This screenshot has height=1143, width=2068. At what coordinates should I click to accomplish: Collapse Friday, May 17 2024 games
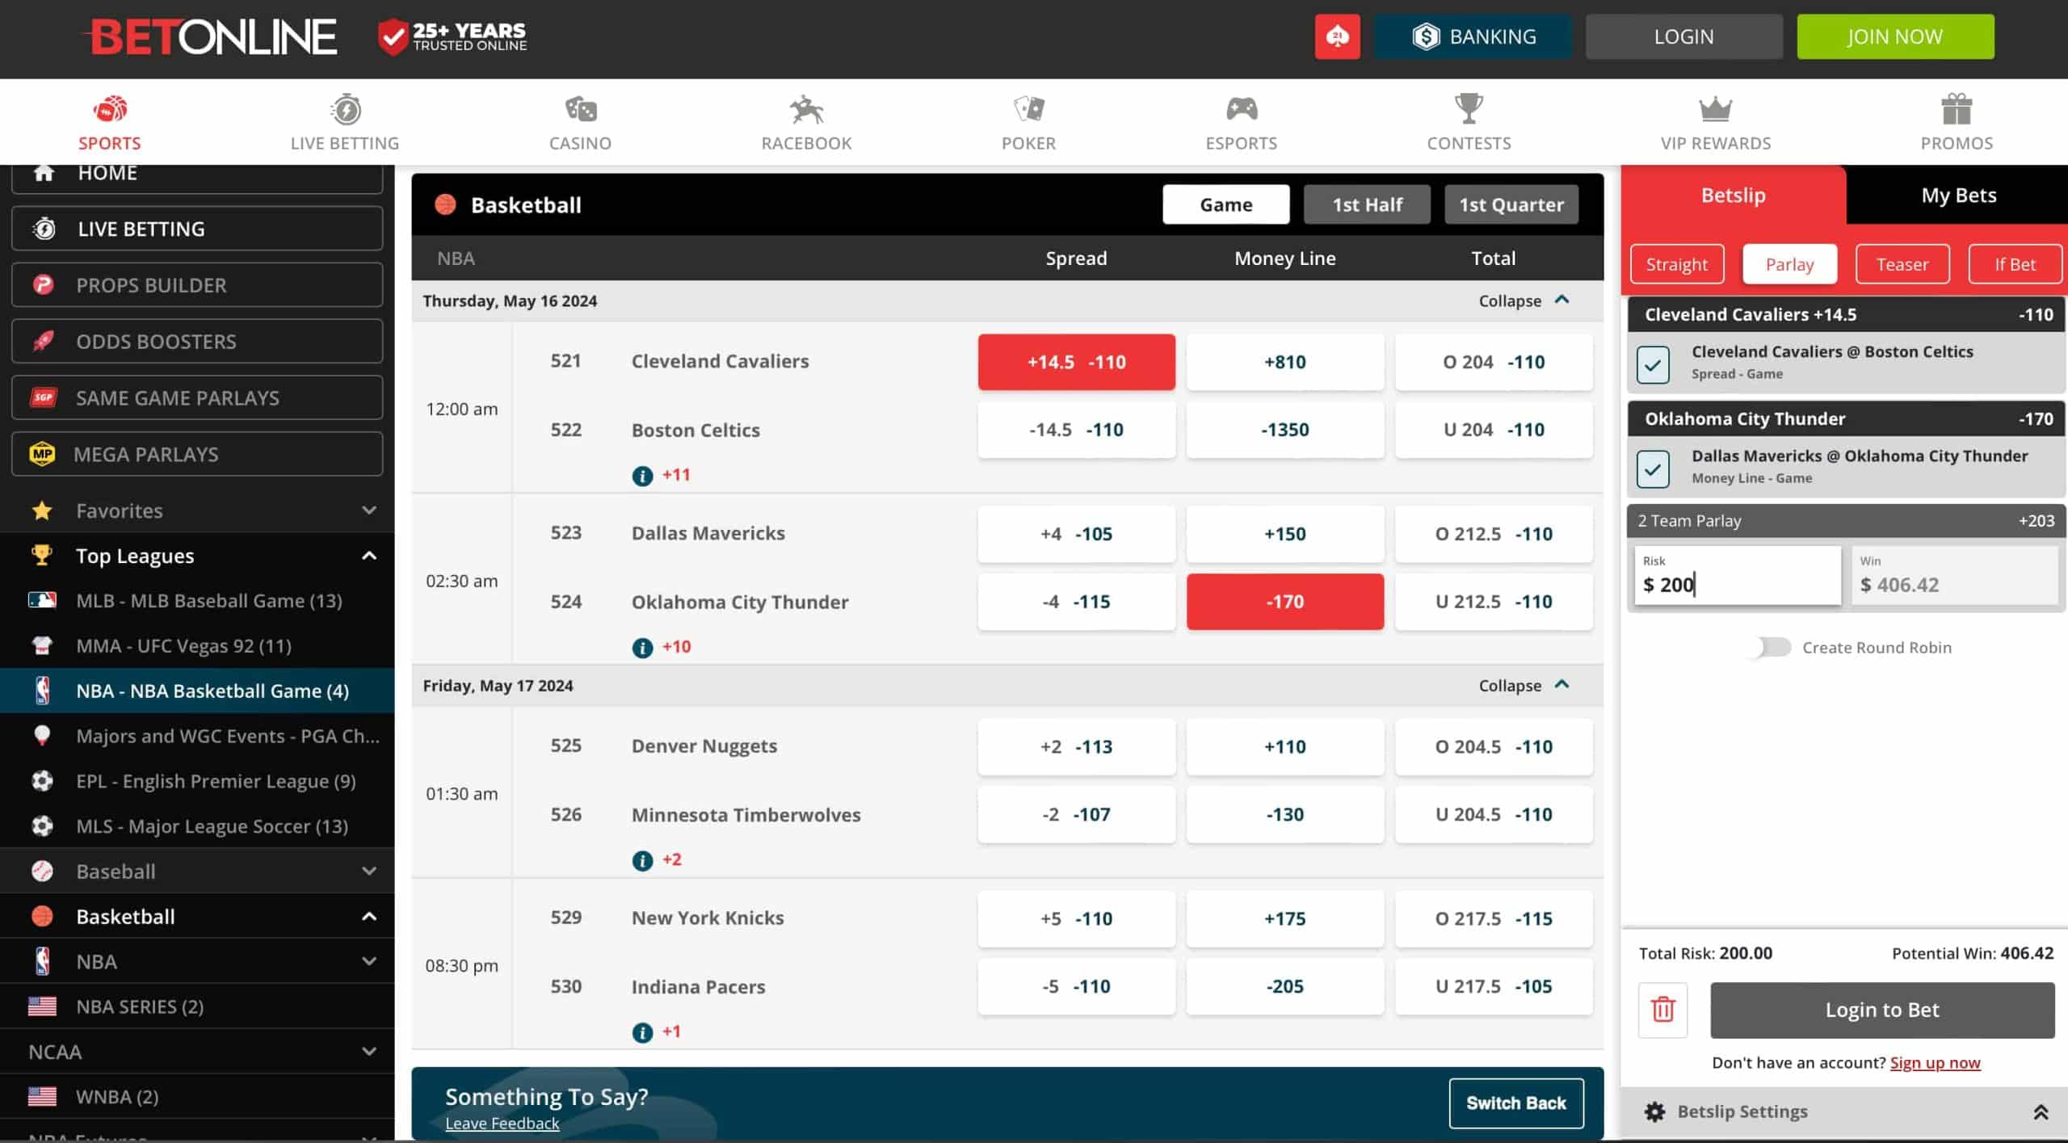pos(1524,685)
